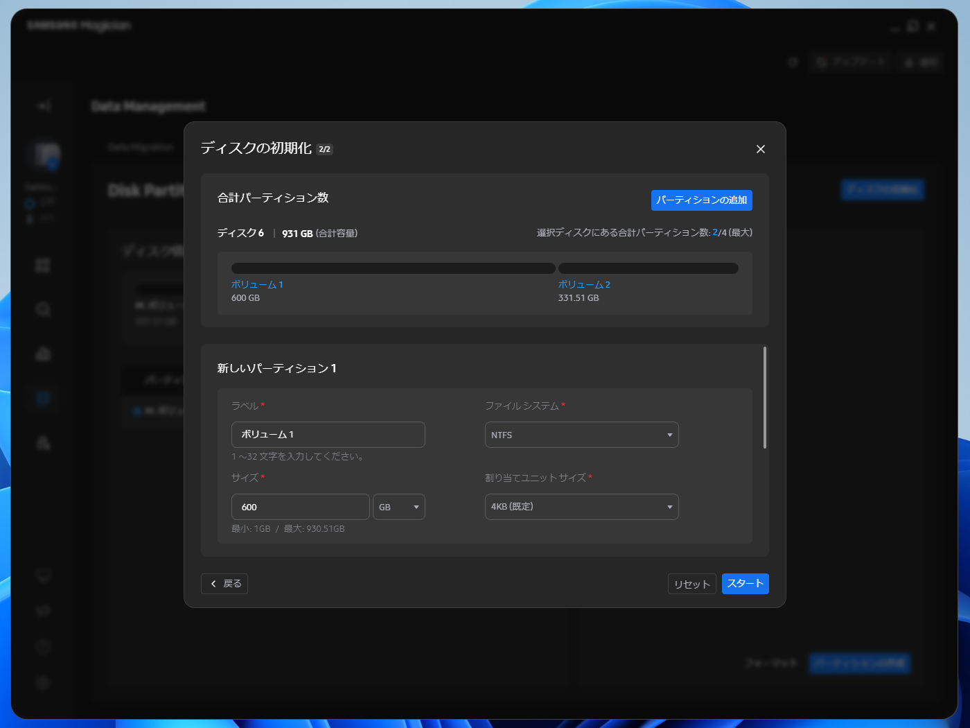Click the 最小: 1GB / 最大: 930.51GB hint
Screen dimensions: 970x728
pyautogui.click(x=288, y=529)
